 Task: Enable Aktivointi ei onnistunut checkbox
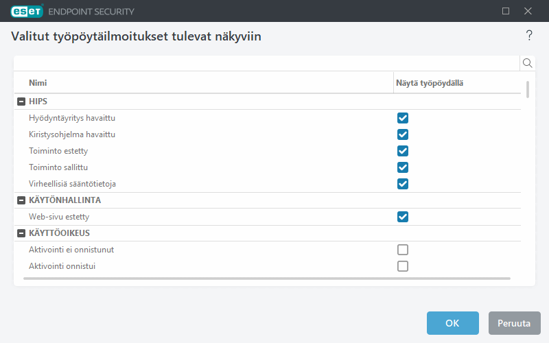(x=403, y=250)
